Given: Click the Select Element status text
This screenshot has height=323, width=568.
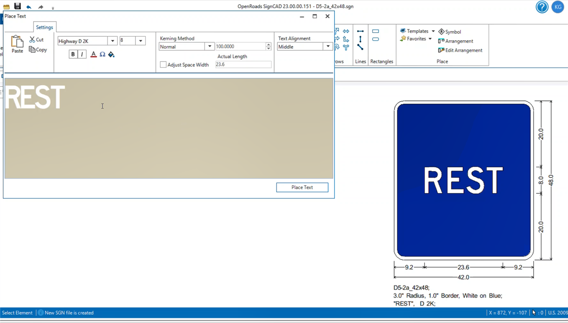Looking at the screenshot, I should pos(17,313).
